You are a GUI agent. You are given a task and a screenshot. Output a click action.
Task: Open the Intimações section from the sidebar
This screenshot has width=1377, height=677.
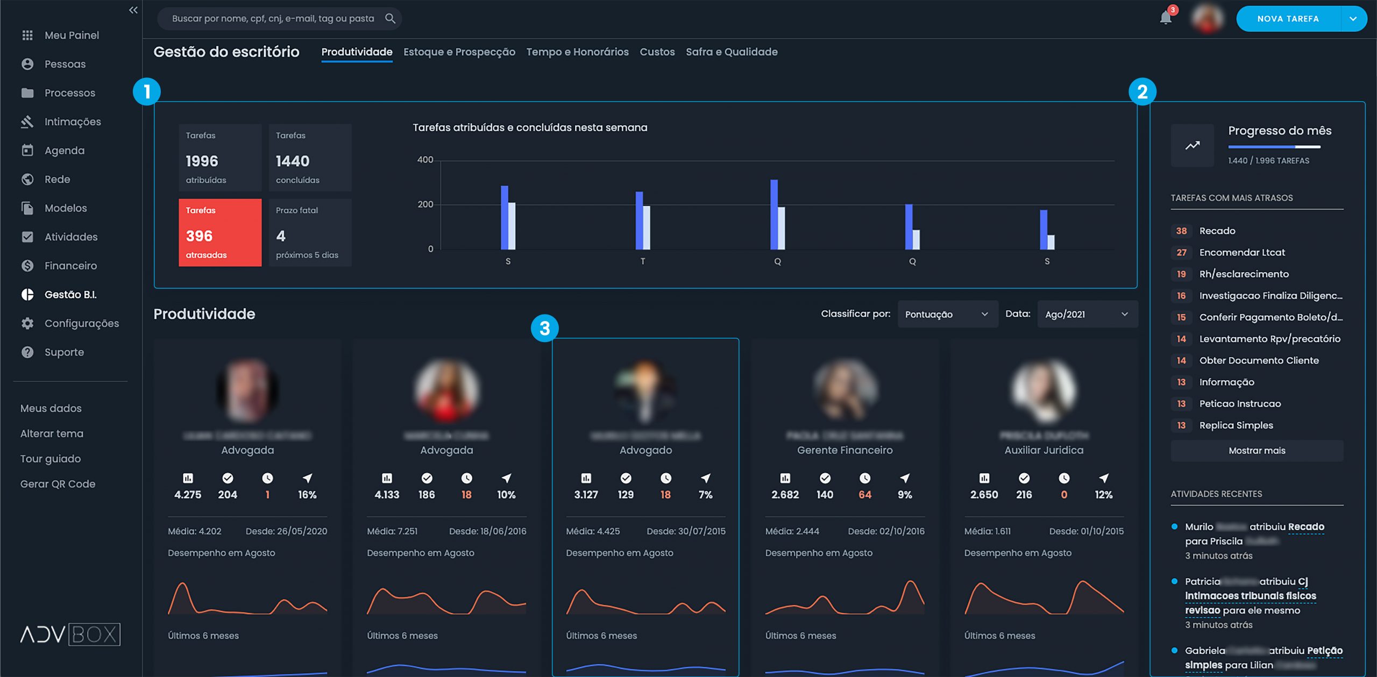click(73, 122)
